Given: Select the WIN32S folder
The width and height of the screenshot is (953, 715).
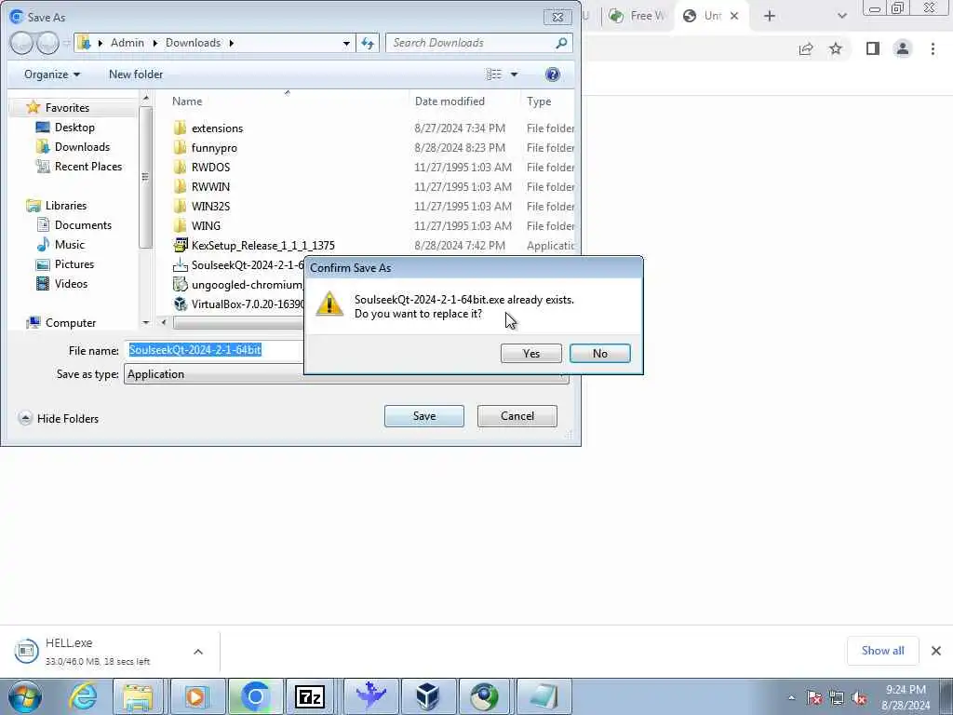Looking at the screenshot, I should click(x=210, y=206).
